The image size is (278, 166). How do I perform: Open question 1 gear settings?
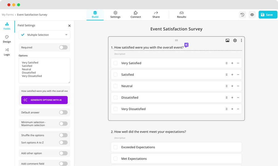[235, 40]
